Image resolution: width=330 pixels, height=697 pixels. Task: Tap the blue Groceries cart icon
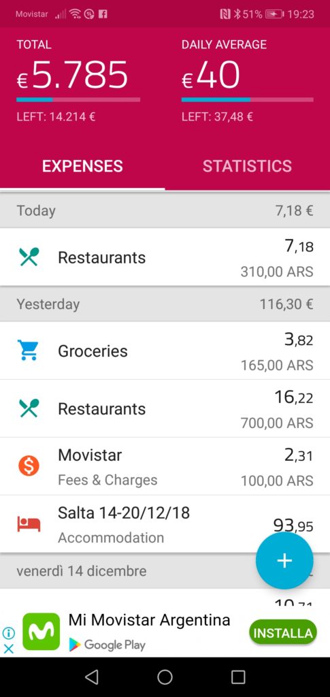coord(27,351)
